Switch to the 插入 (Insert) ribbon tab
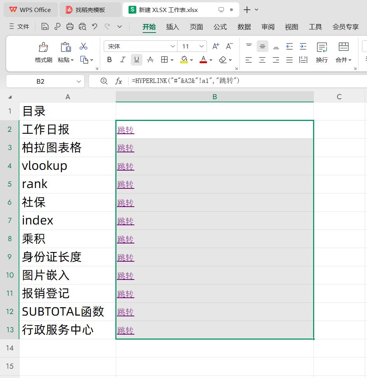The image size is (367, 378). [172, 27]
